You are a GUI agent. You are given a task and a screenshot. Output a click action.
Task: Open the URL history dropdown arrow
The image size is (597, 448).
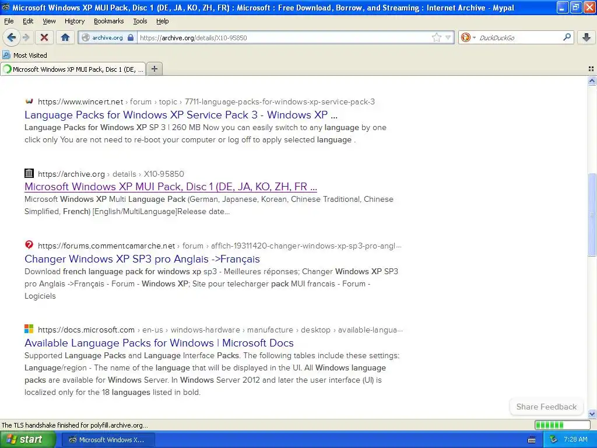pyautogui.click(x=448, y=37)
